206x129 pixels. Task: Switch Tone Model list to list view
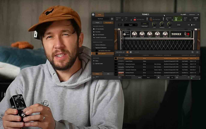tap(127, 52)
